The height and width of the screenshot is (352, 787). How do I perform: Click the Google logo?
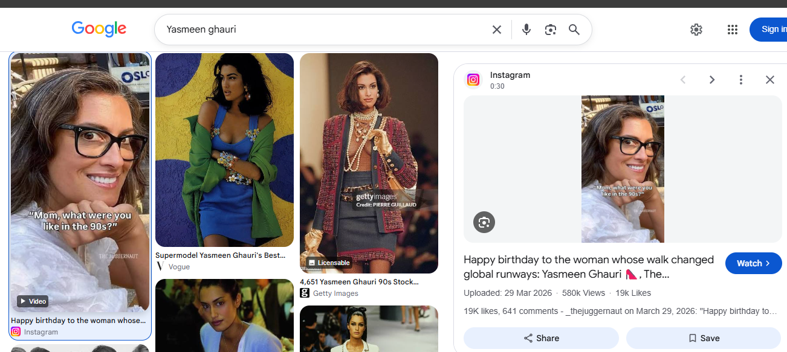click(99, 29)
